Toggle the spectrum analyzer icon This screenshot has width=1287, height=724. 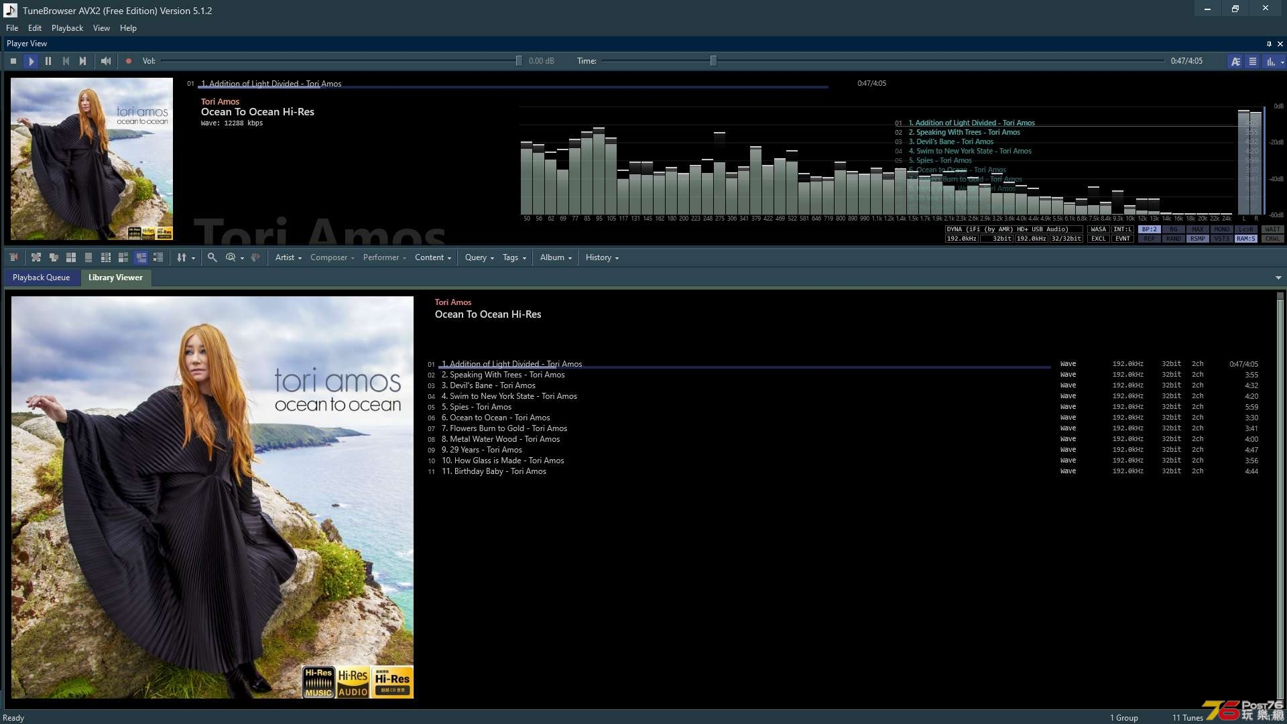(1270, 61)
